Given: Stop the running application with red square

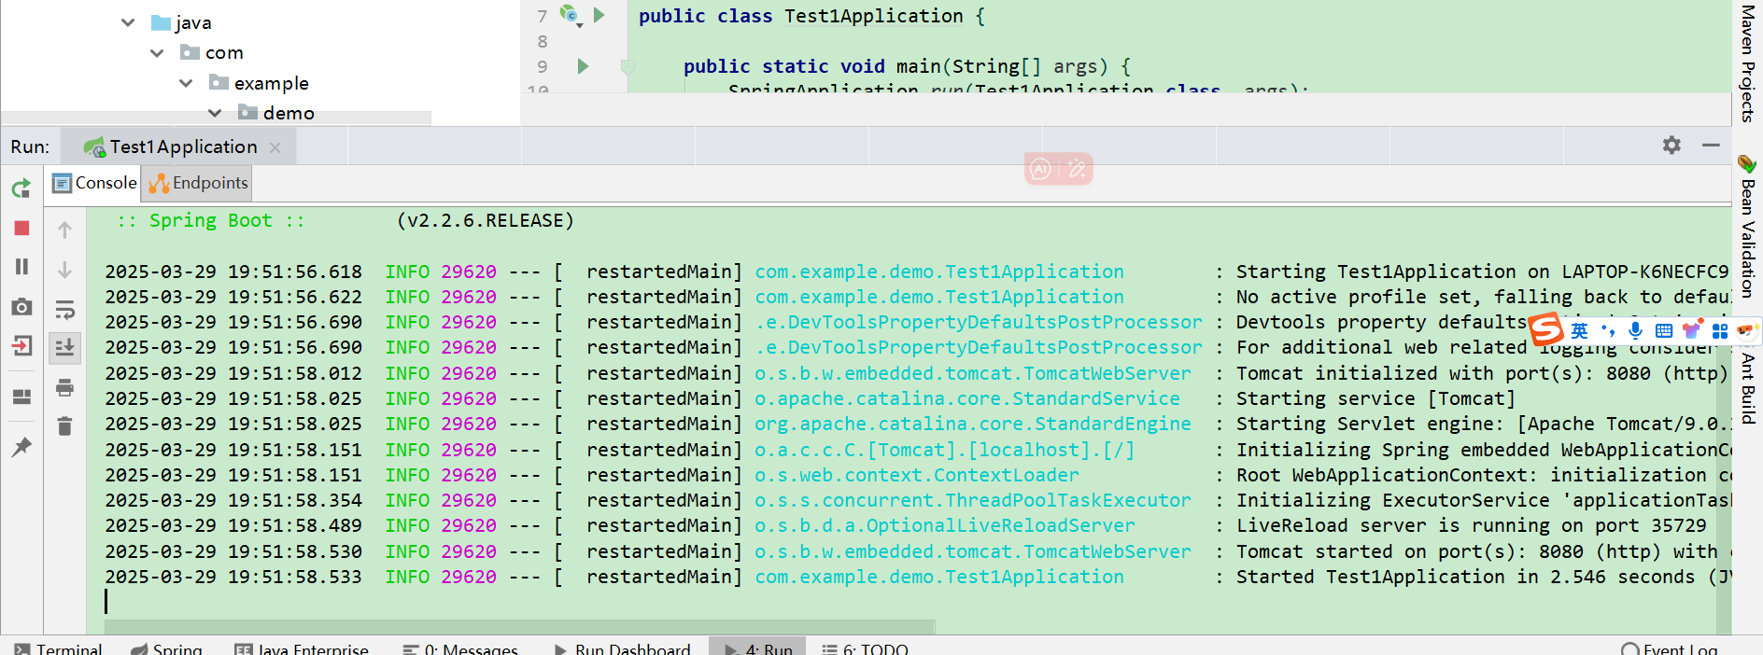Looking at the screenshot, I should [x=22, y=229].
